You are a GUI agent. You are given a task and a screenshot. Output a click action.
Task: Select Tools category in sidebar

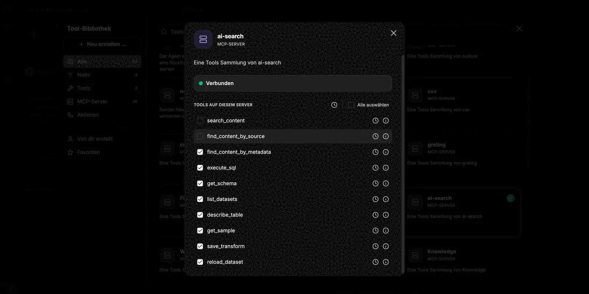click(x=102, y=88)
